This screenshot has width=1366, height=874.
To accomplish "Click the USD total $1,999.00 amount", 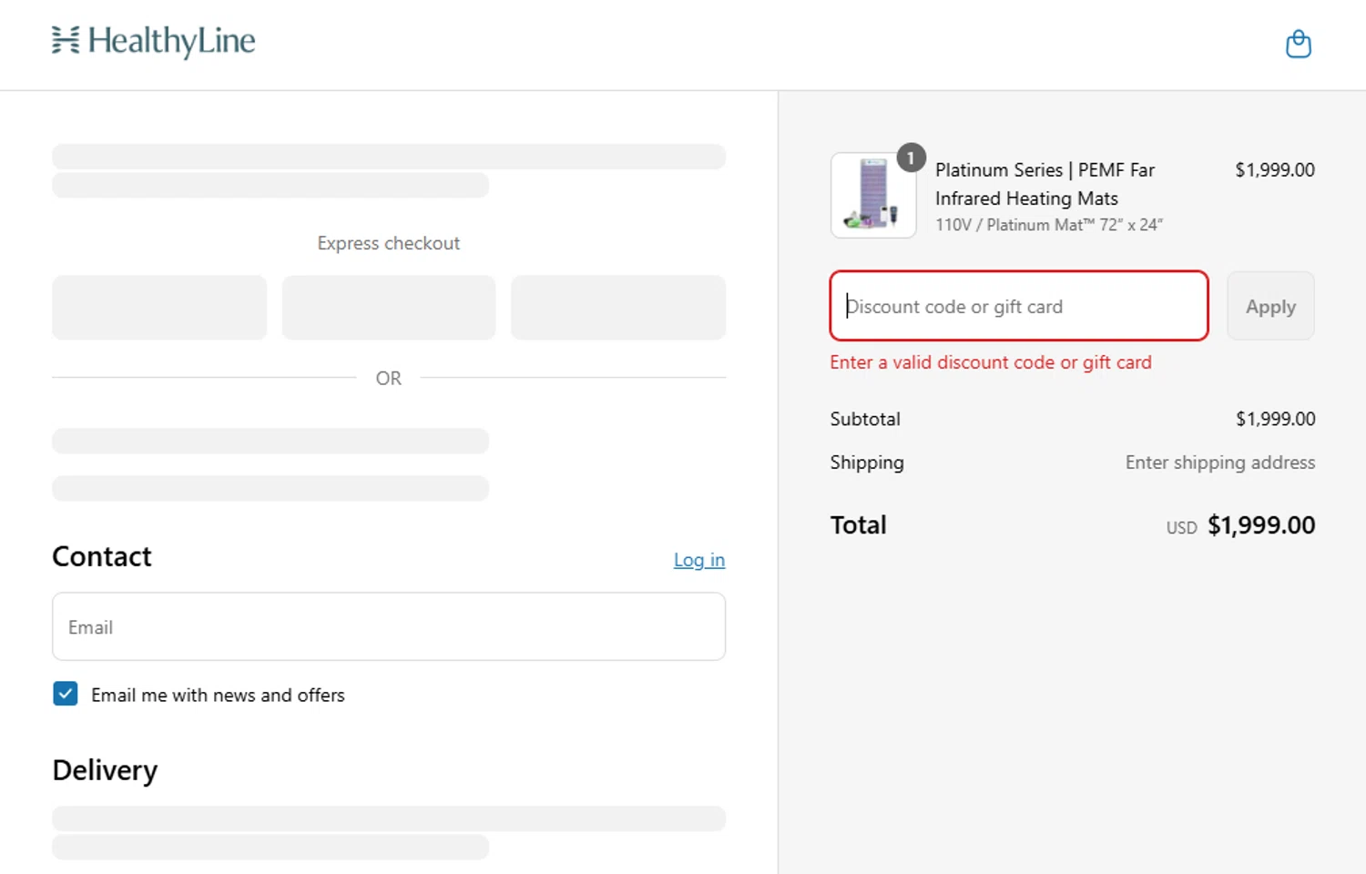I will point(1261,525).
